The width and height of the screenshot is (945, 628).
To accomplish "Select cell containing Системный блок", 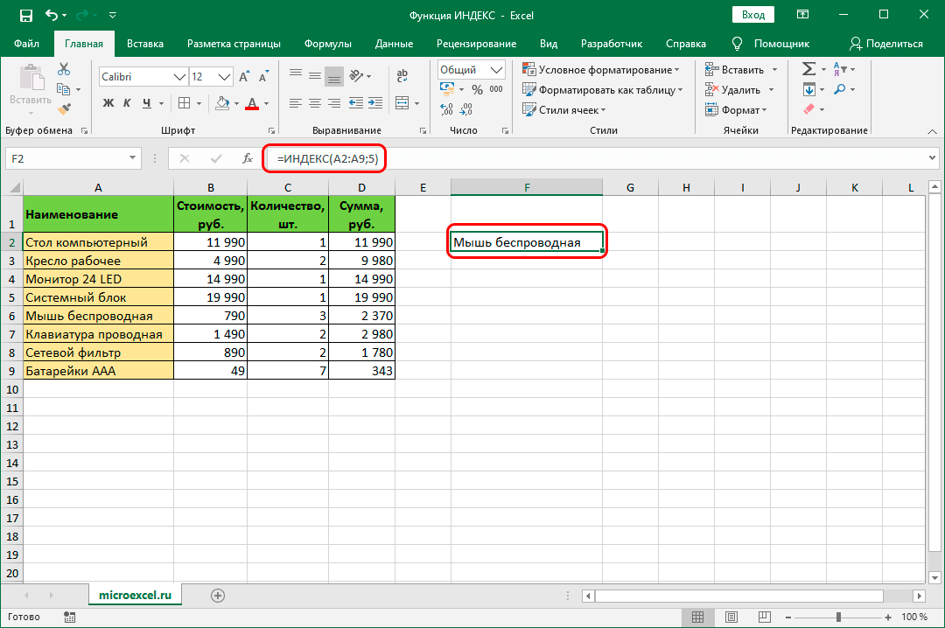I will (98, 297).
